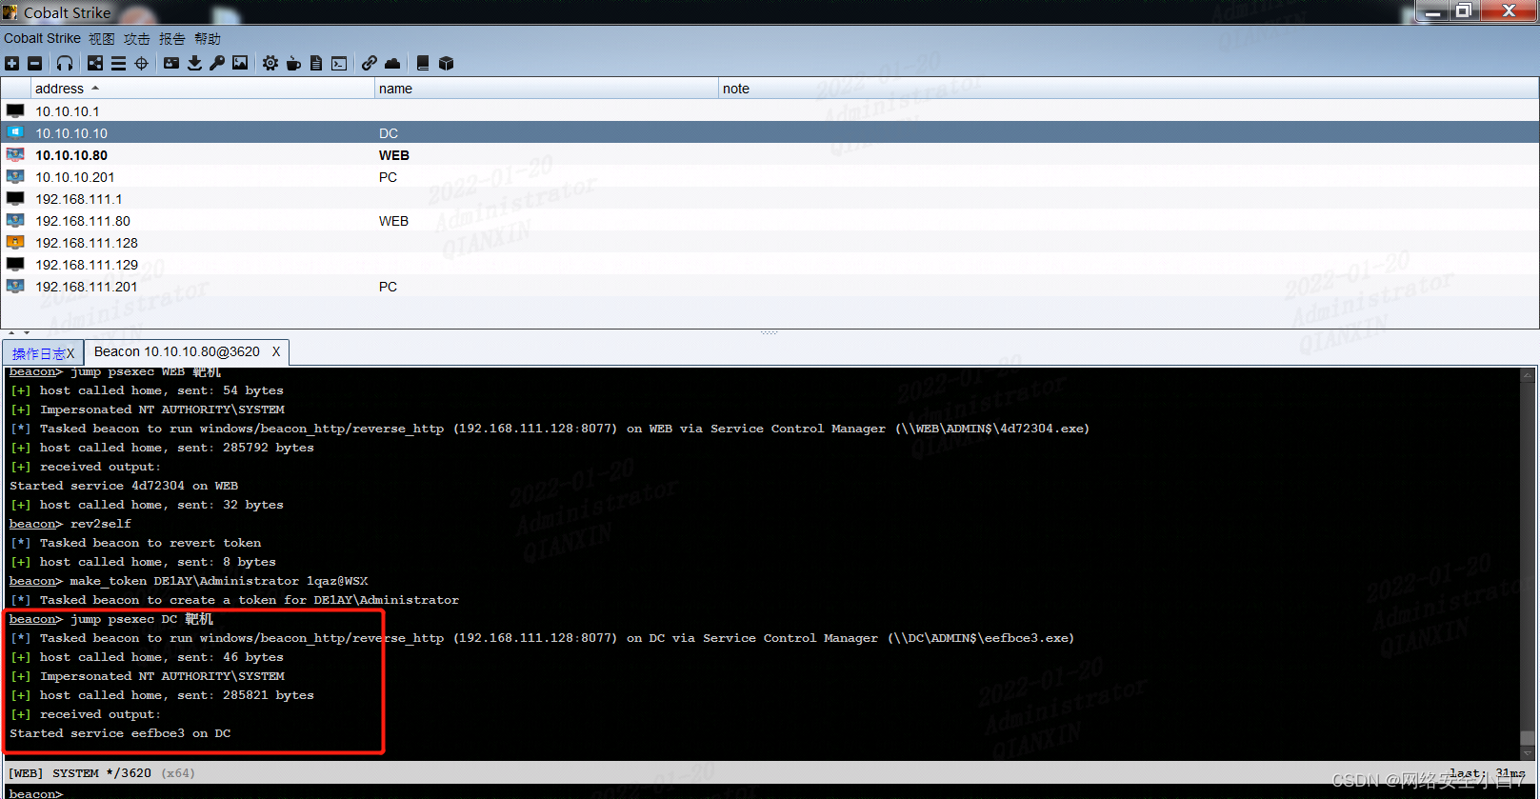The image size is (1540, 799).
Task: Select the Beacon 10.10.10.80@3620 tab
Action: [177, 352]
